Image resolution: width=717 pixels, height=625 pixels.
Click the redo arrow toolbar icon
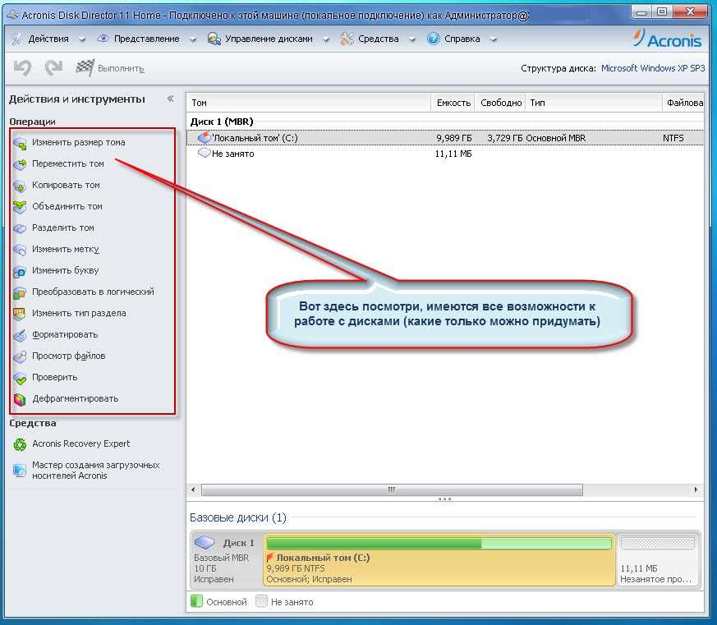tap(53, 68)
